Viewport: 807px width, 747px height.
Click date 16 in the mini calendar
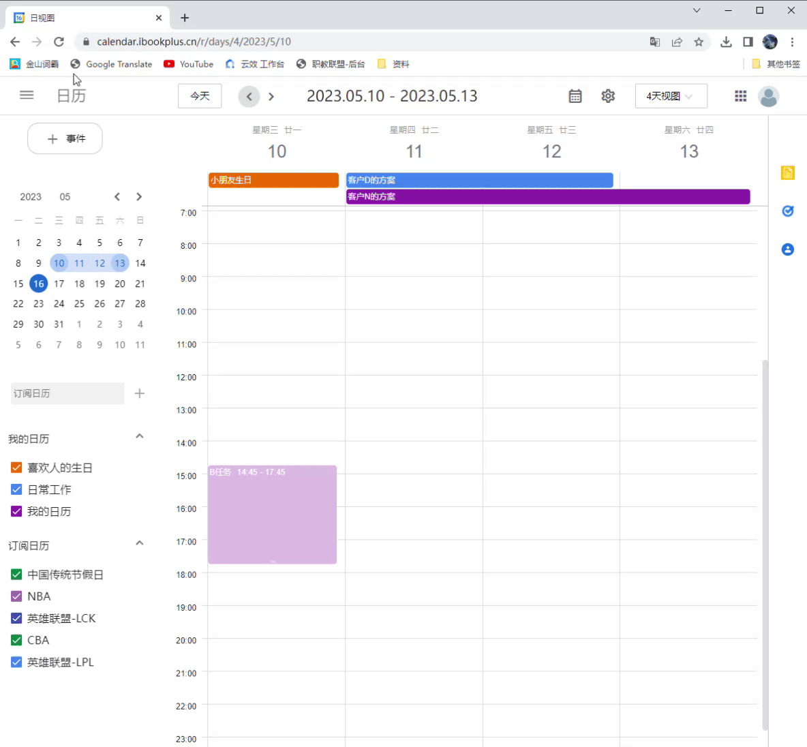(38, 284)
